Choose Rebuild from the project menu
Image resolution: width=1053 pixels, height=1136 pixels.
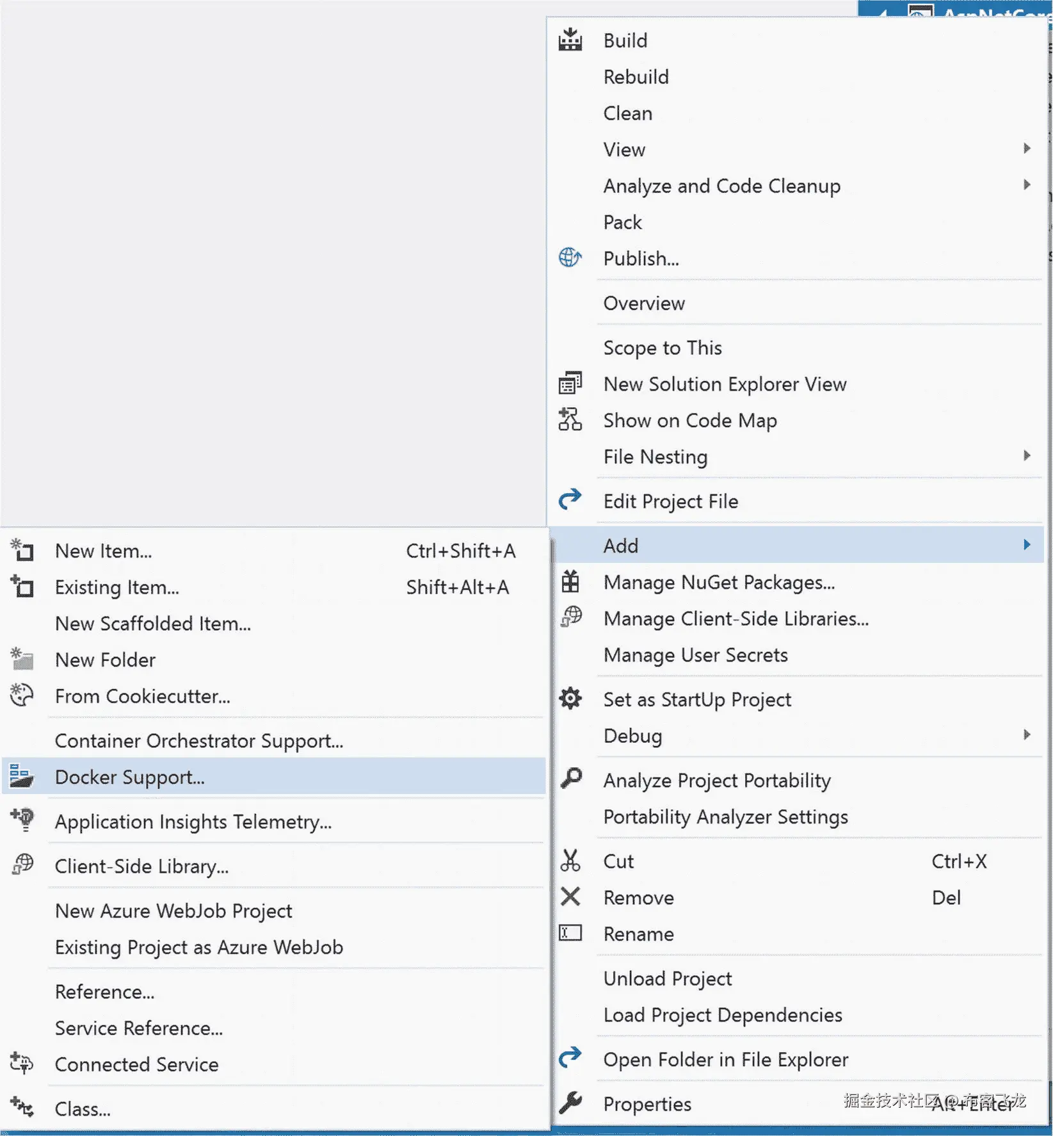click(636, 77)
